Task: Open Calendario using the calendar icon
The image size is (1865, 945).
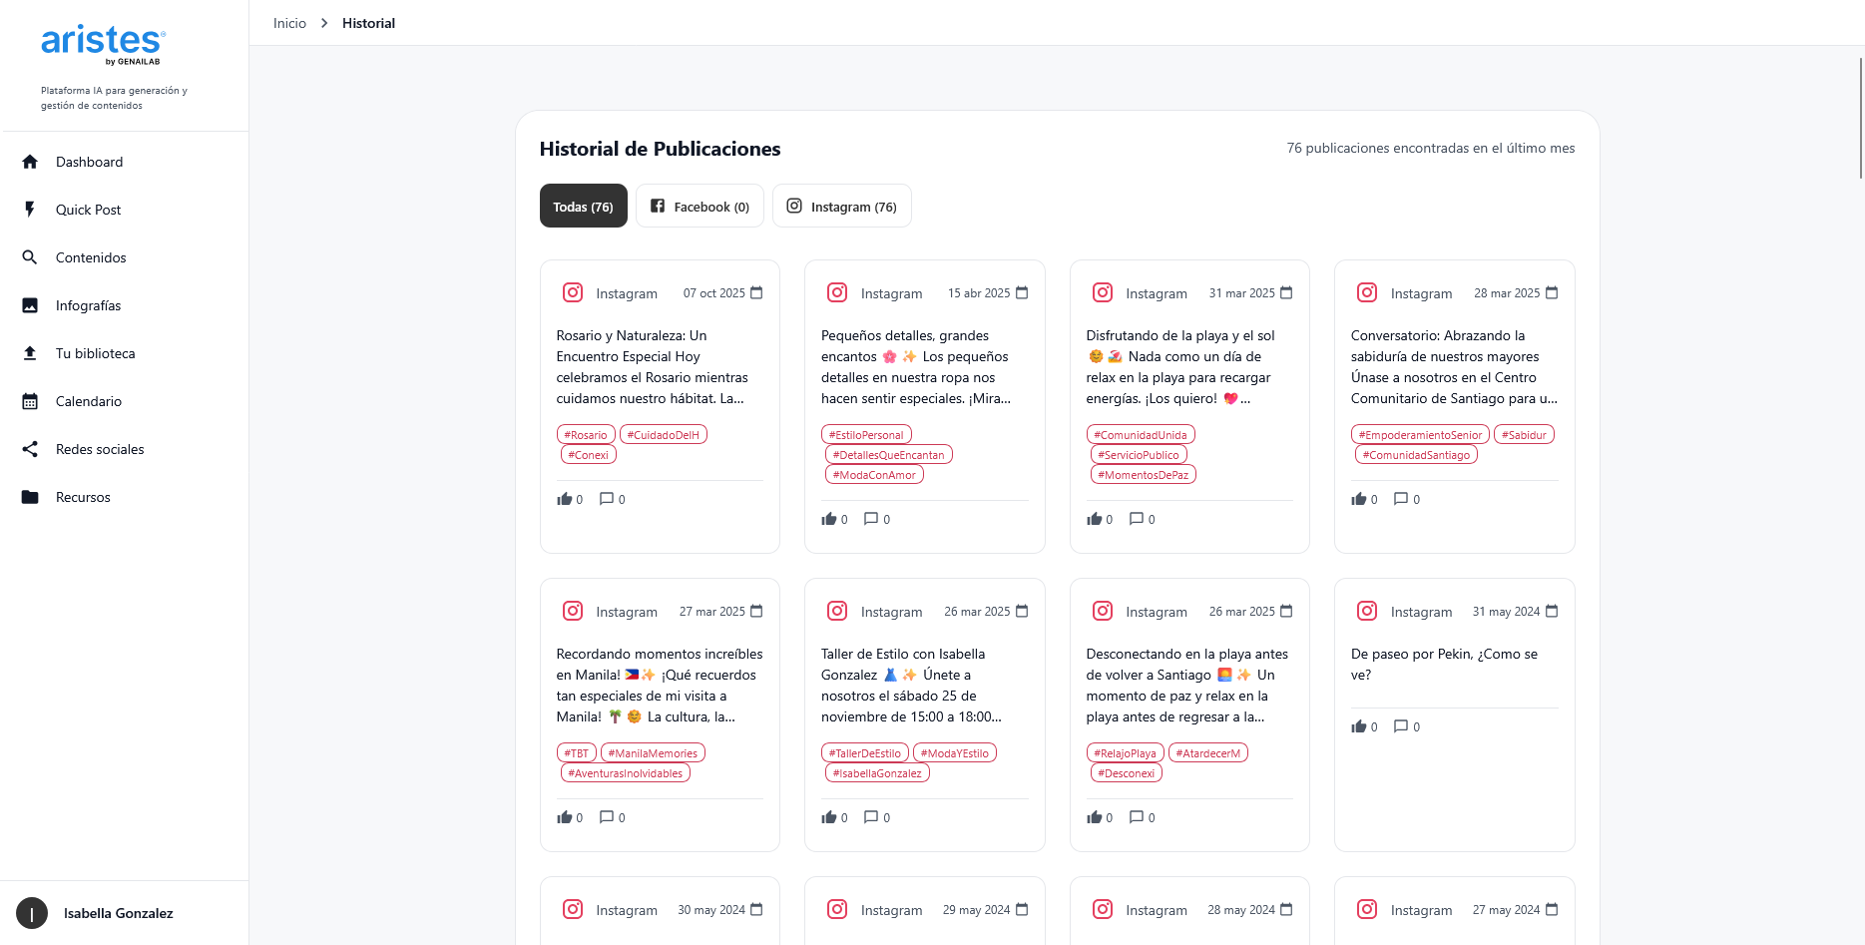Action: (x=30, y=401)
